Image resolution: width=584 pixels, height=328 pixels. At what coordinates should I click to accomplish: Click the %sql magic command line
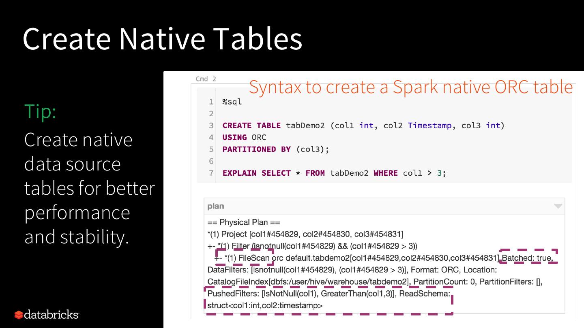232,102
